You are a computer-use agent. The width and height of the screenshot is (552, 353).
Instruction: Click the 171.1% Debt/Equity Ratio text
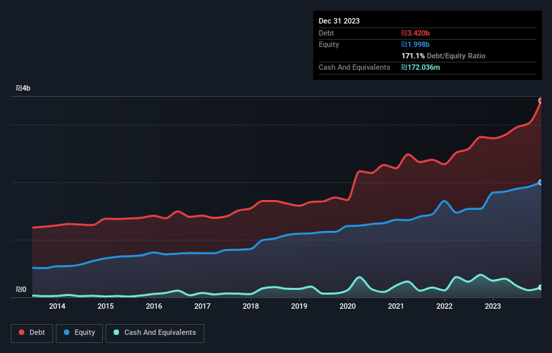[x=443, y=56]
